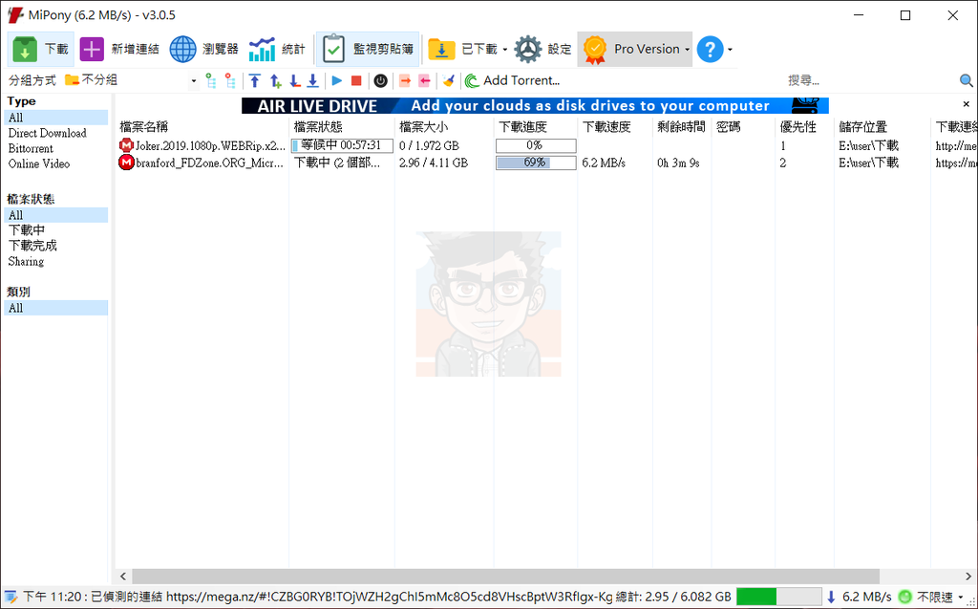Click the 69% progress bar
This screenshot has height=609, width=978.
click(x=536, y=163)
